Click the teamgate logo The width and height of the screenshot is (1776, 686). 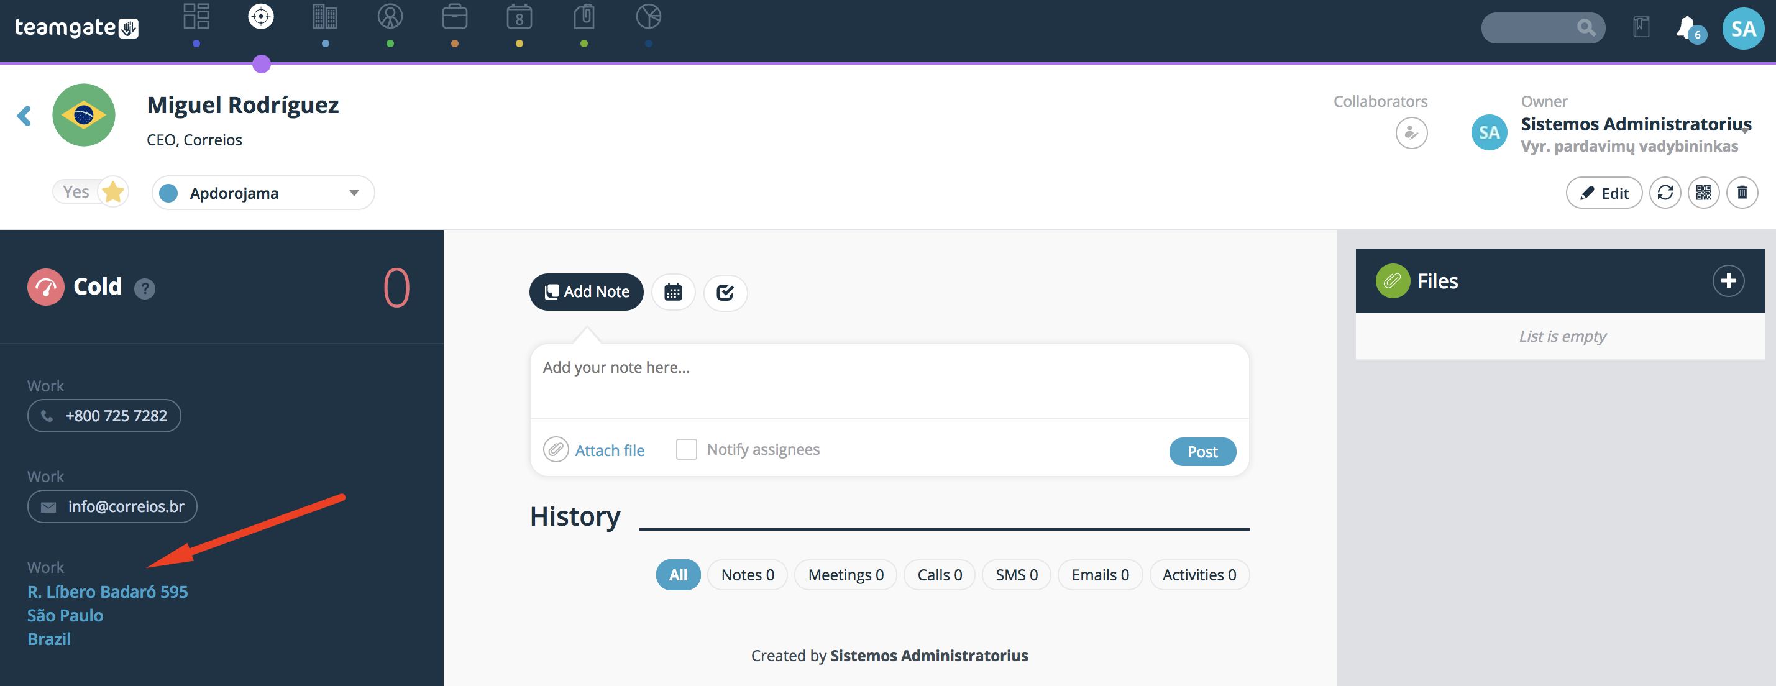coord(76,27)
